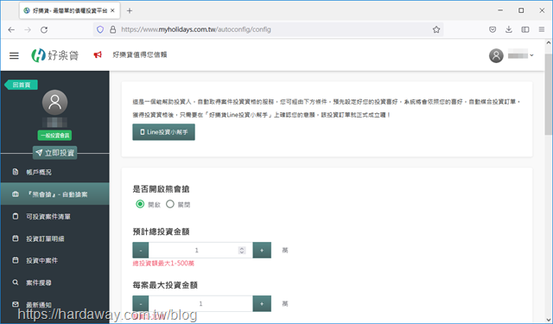Click the 好樂貸值得您信賴 announcement text

pyautogui.click(x=140, y=54)
